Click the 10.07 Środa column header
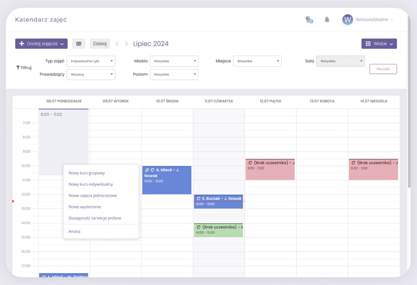The width and height of the screenshot is (417, 285). (x=167, y=101)
